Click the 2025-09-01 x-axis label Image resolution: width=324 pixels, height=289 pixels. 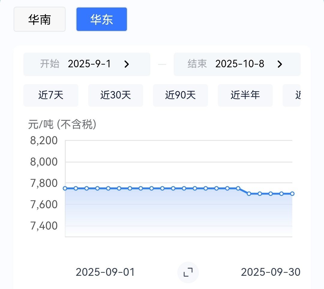[x=105, y=272]
